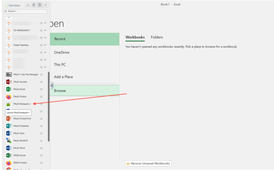Image resolution: width=274 pixels, height=170 pixels.
Task: Launch PAoD-Firefox from the sidebar
Action: [9, 96]
